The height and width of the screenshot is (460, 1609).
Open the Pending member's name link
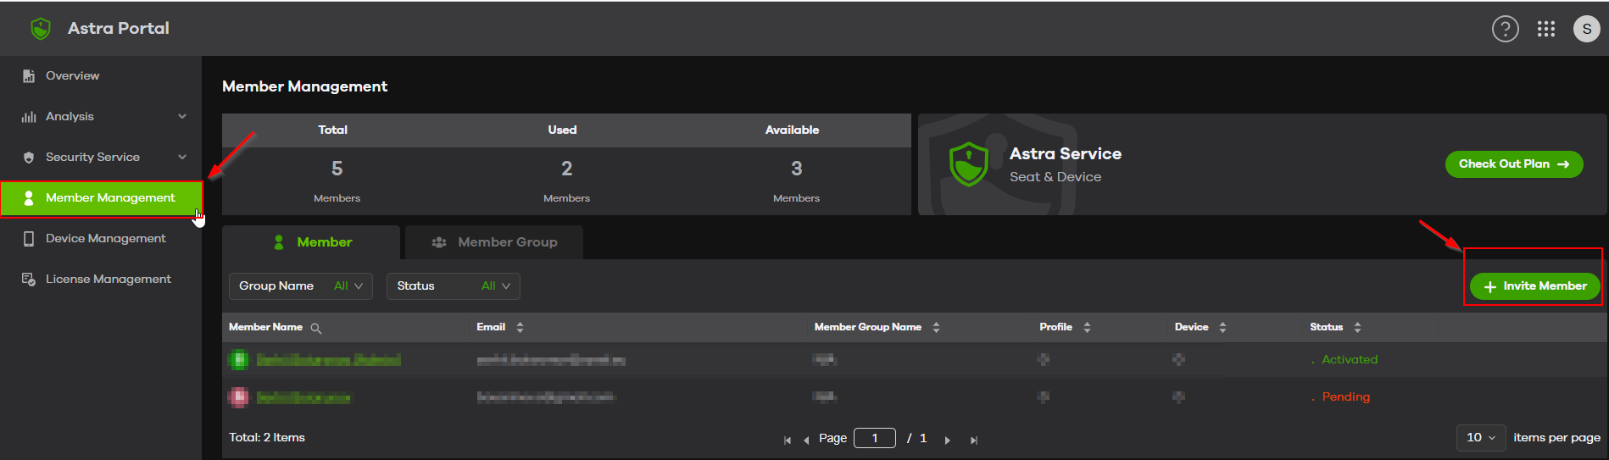coord(303,397)
